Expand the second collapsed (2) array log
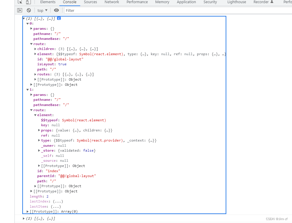The height and width of the screenshot is (223, 292). point(24,219)
